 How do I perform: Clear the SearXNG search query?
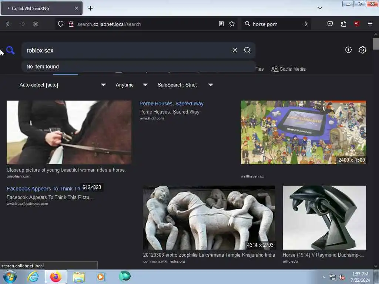[235, 50]
